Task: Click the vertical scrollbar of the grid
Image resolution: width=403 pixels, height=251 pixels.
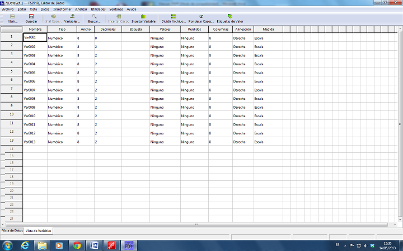Action: click(400, 124)
